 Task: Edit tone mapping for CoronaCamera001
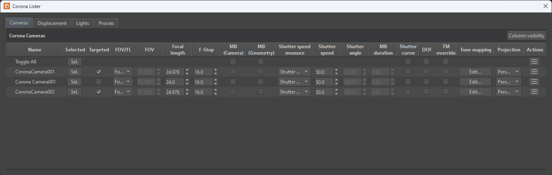[475, 72]
